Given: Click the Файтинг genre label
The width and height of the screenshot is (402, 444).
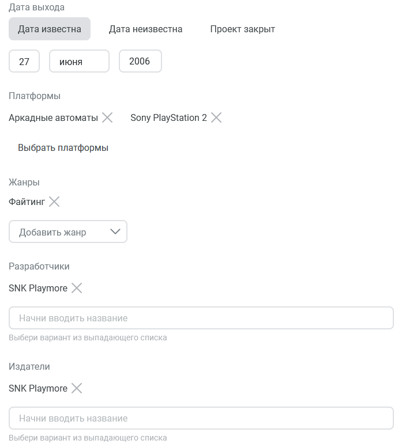Looking at the screenshot, I should pyautogui.click(x=27, y=202).
